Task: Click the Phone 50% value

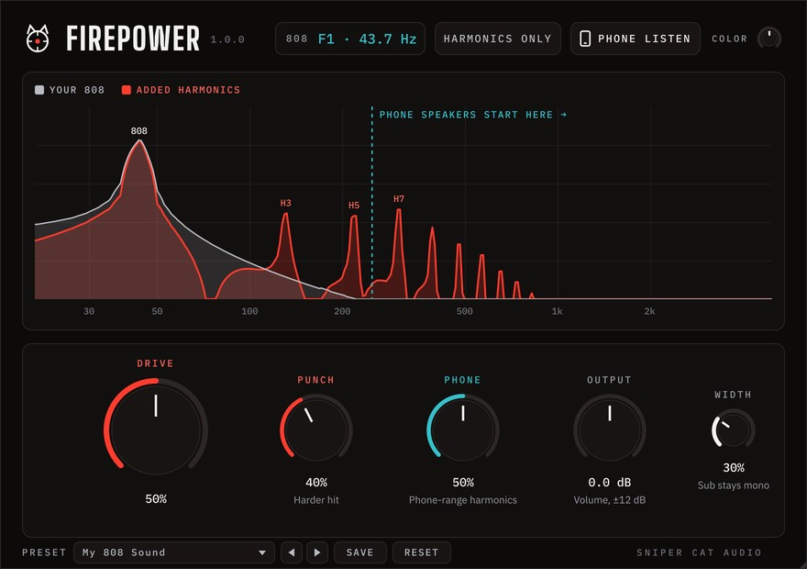Action: pyautogui.click(x=463, y=483)
